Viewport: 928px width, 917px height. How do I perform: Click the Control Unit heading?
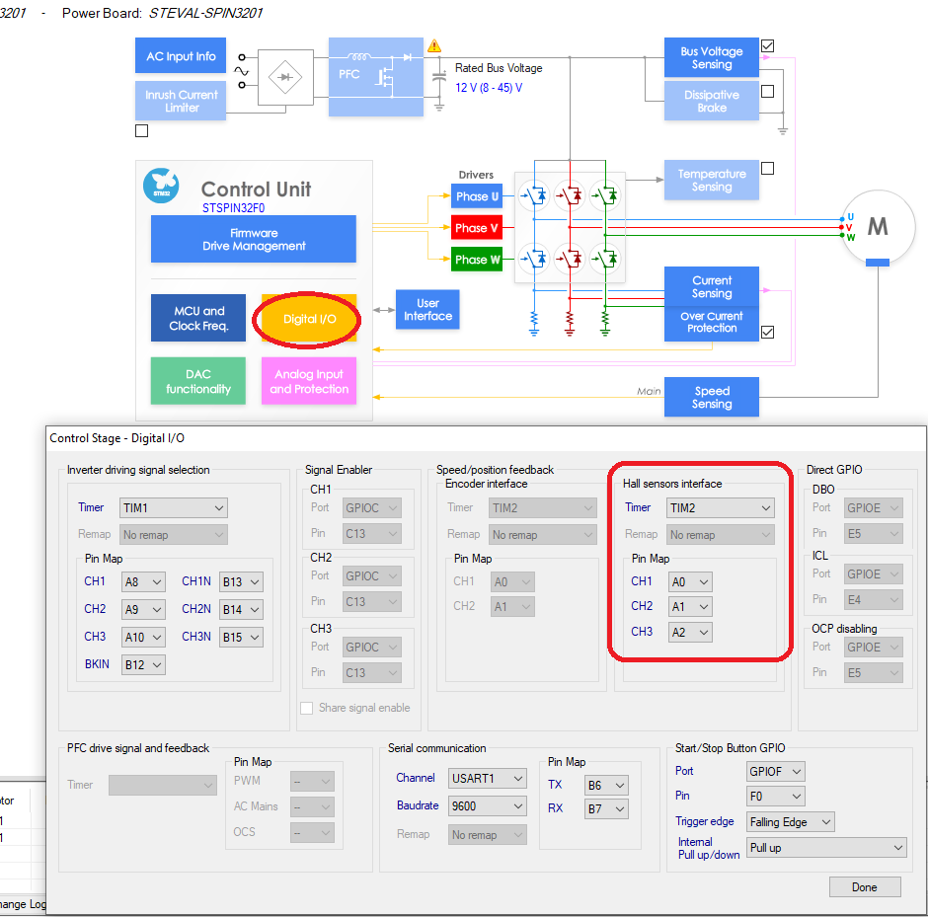pos(256,190)
